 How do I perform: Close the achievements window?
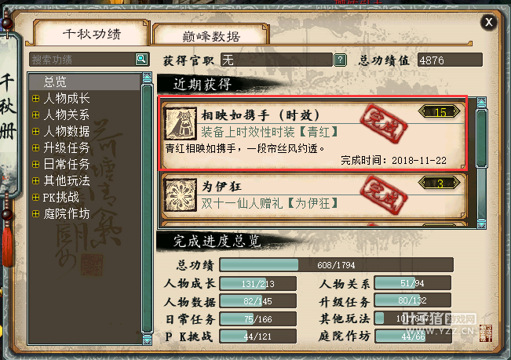[x=488, y=22]
